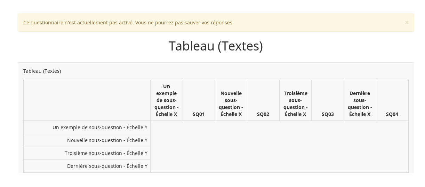This screenshot has width=425, height=187.
Task: Click the empty answer area below SQ04 header
Action: 392,147
